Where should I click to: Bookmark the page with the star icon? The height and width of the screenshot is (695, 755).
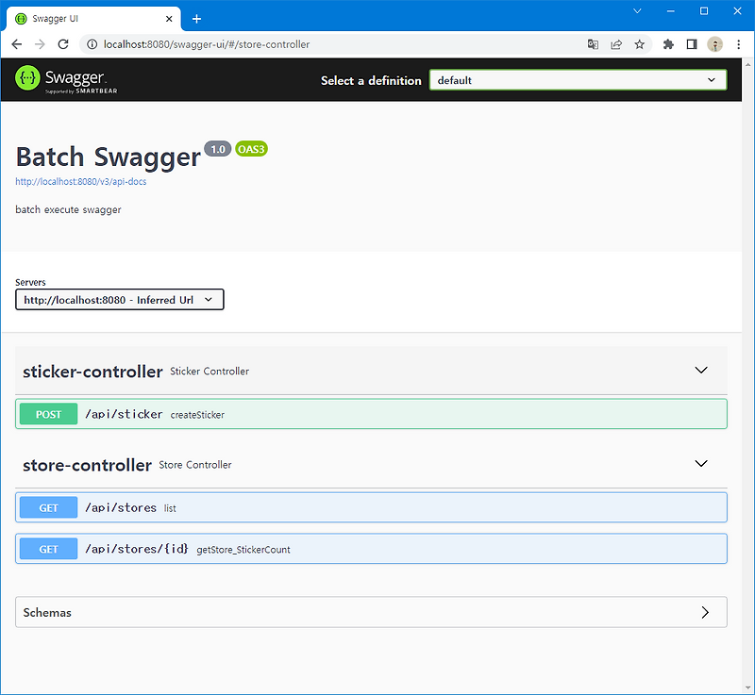(x=639, y=43)
